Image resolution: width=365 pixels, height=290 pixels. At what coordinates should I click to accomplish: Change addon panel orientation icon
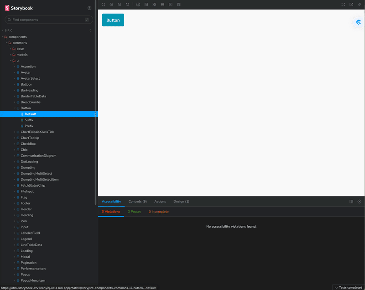pyautogui.click(x=351, y=202)
